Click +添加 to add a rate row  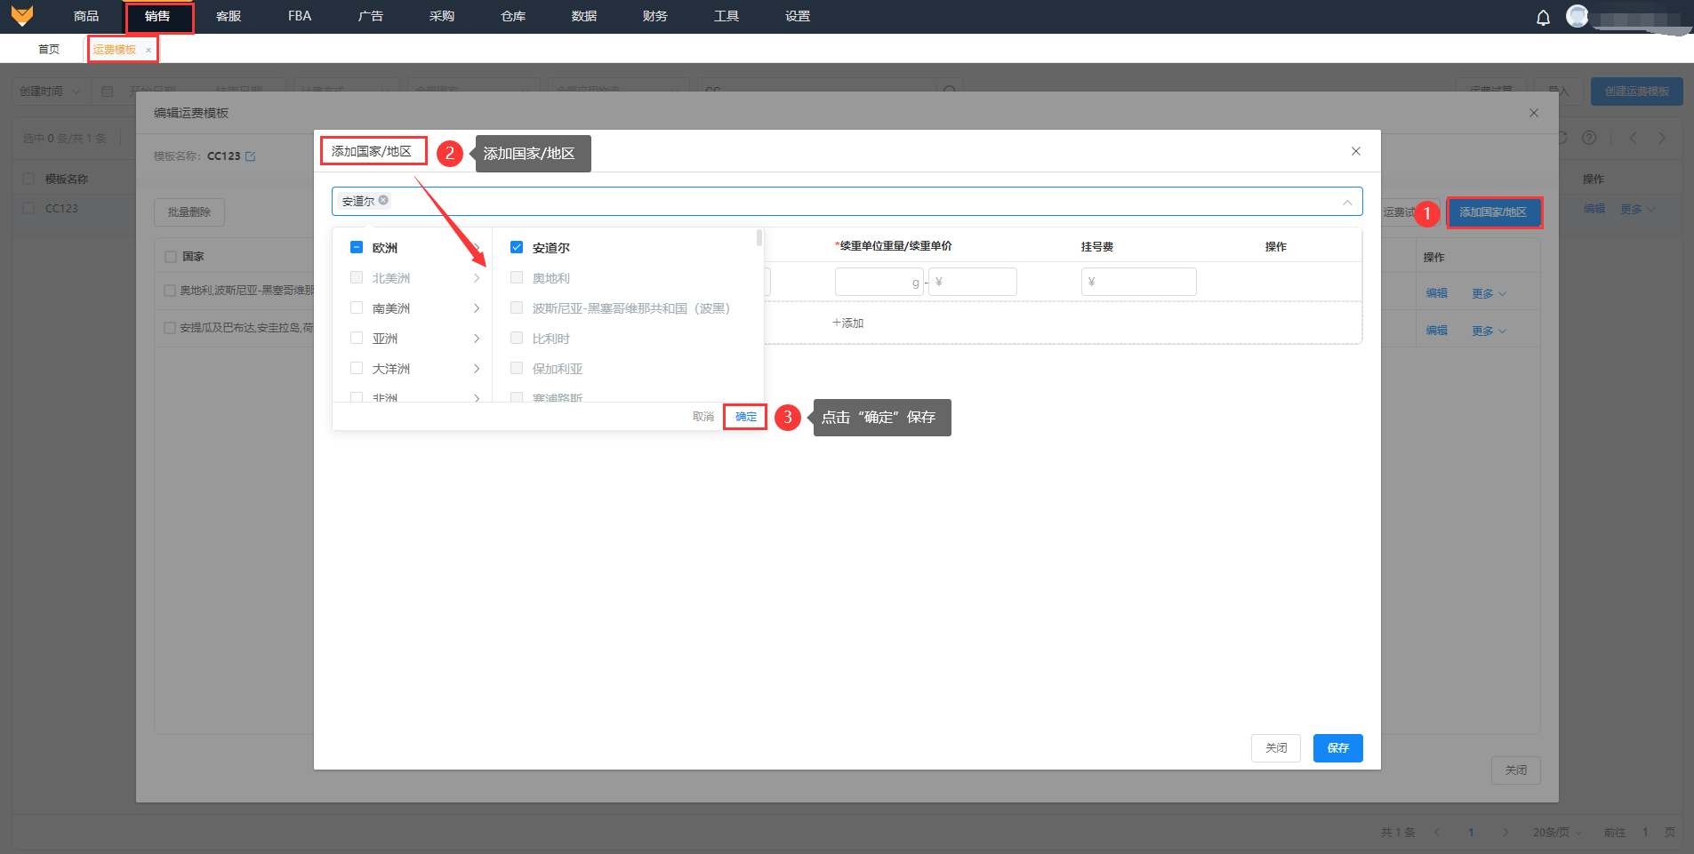pos(847,323)
